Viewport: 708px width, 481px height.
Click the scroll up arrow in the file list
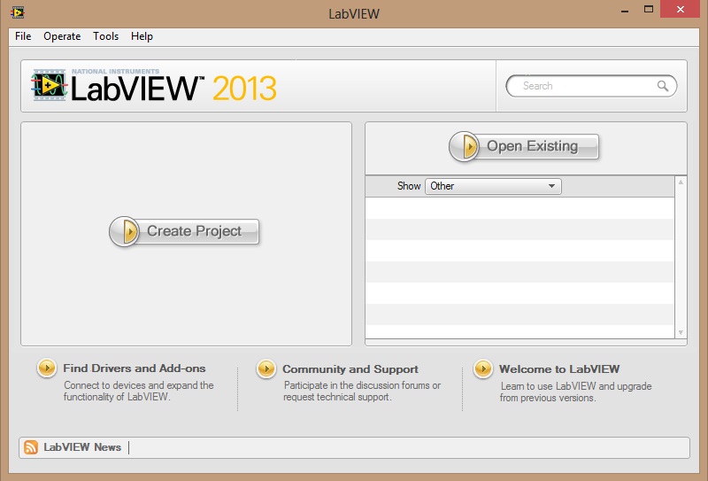click(x=681, y=182)
